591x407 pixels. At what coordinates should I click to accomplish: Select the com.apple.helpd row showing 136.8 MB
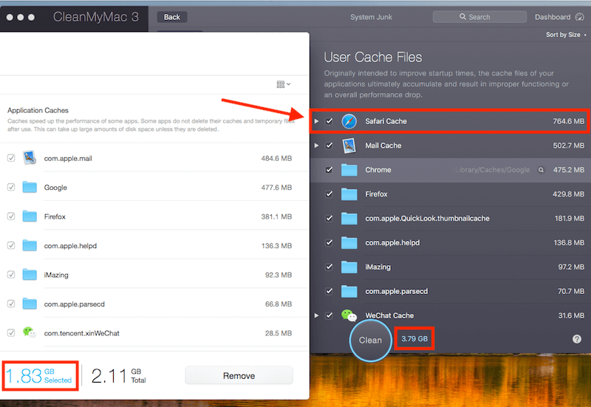click(451, 243)
